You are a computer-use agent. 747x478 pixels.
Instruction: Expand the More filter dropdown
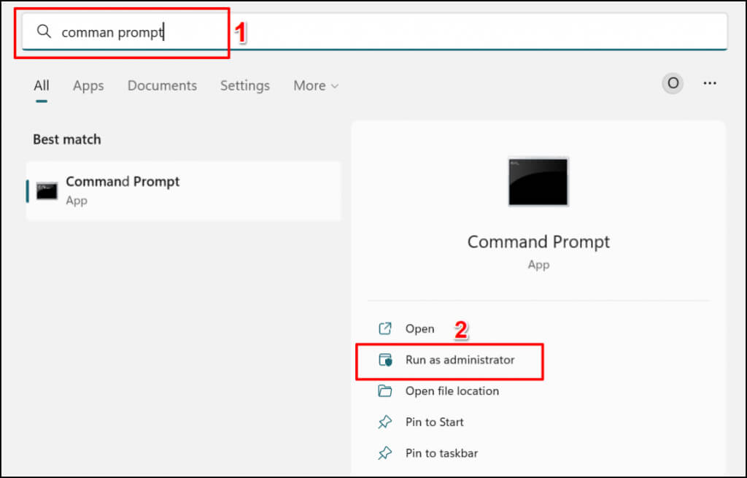pyautogui.click(x=316, y=85)
